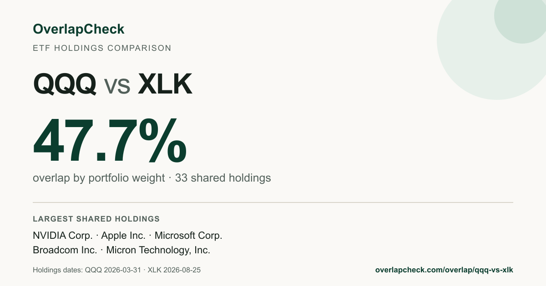
Task: Click the 47.7% overlap figure
Action: (x=110, y=140)
